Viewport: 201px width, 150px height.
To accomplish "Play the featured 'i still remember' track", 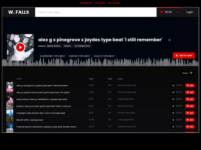I will [x=20, y=47].
